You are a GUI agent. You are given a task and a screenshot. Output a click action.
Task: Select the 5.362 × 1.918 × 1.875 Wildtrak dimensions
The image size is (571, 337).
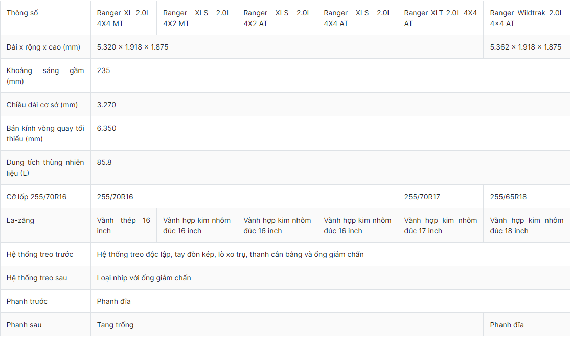tap(526, 47)
